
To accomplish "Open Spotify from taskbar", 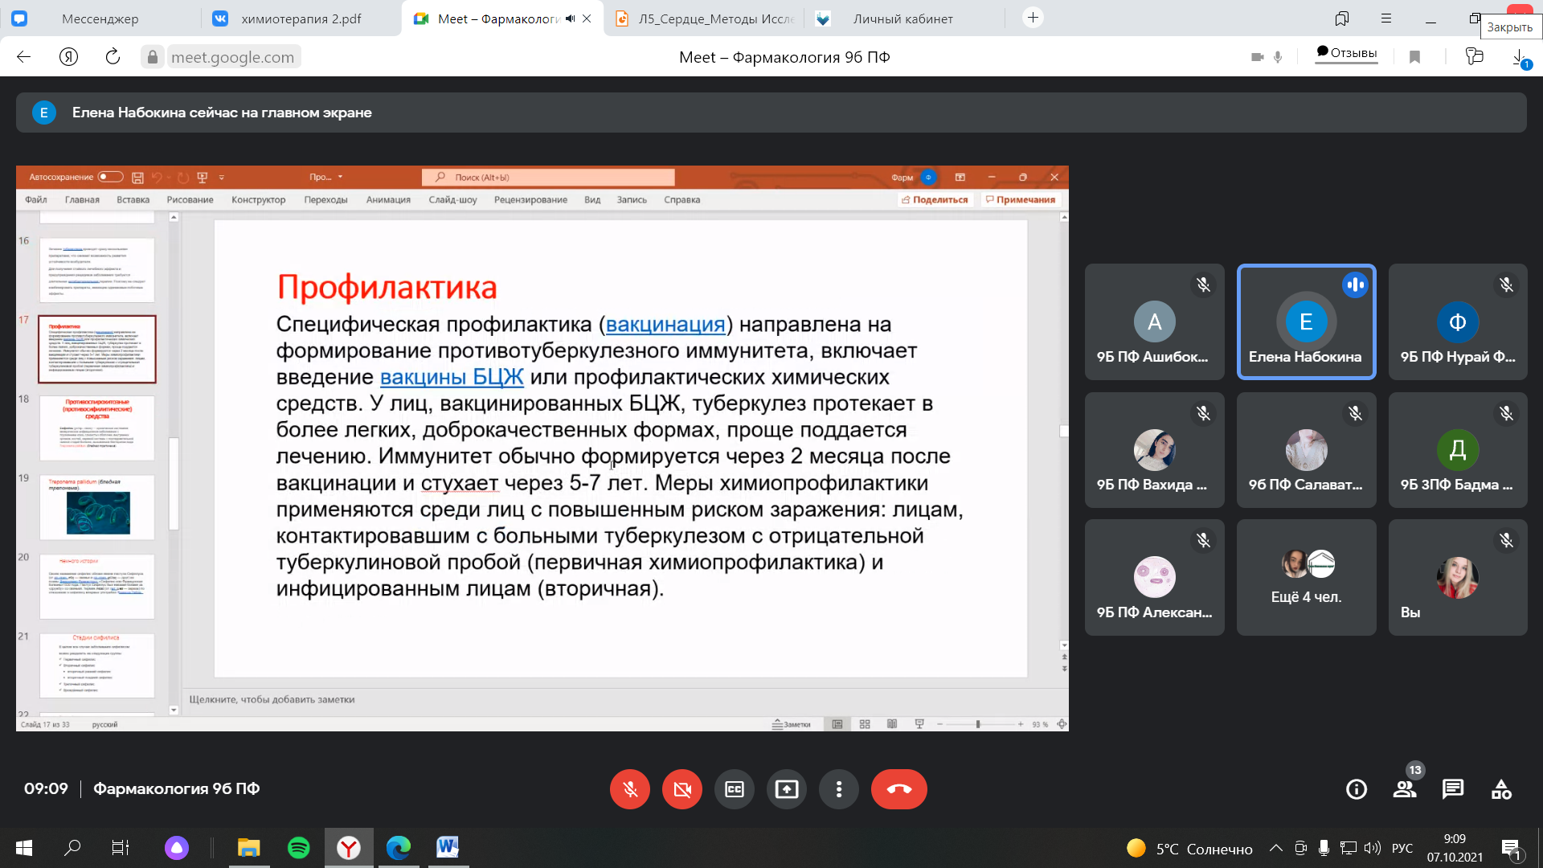I will coord(299,848).
